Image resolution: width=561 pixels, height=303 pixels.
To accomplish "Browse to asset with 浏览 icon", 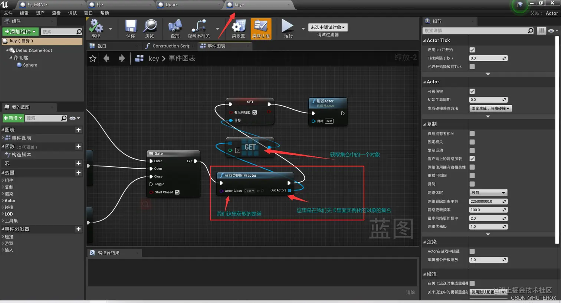I will 150,29.
